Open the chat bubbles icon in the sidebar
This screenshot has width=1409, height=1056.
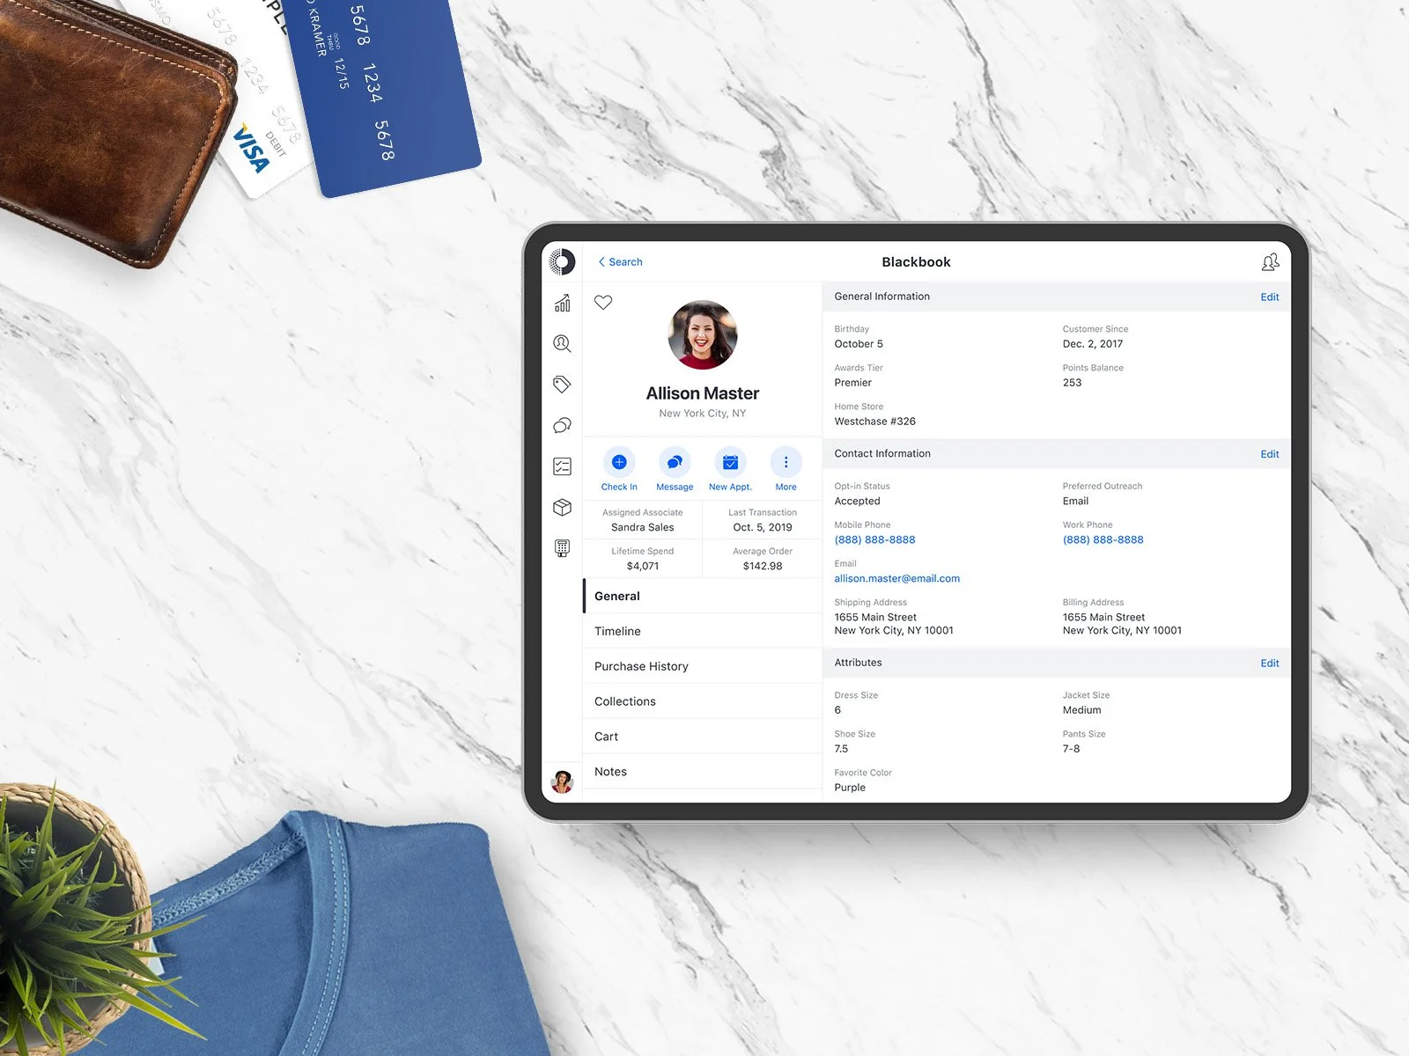click(x=562, y=425)
